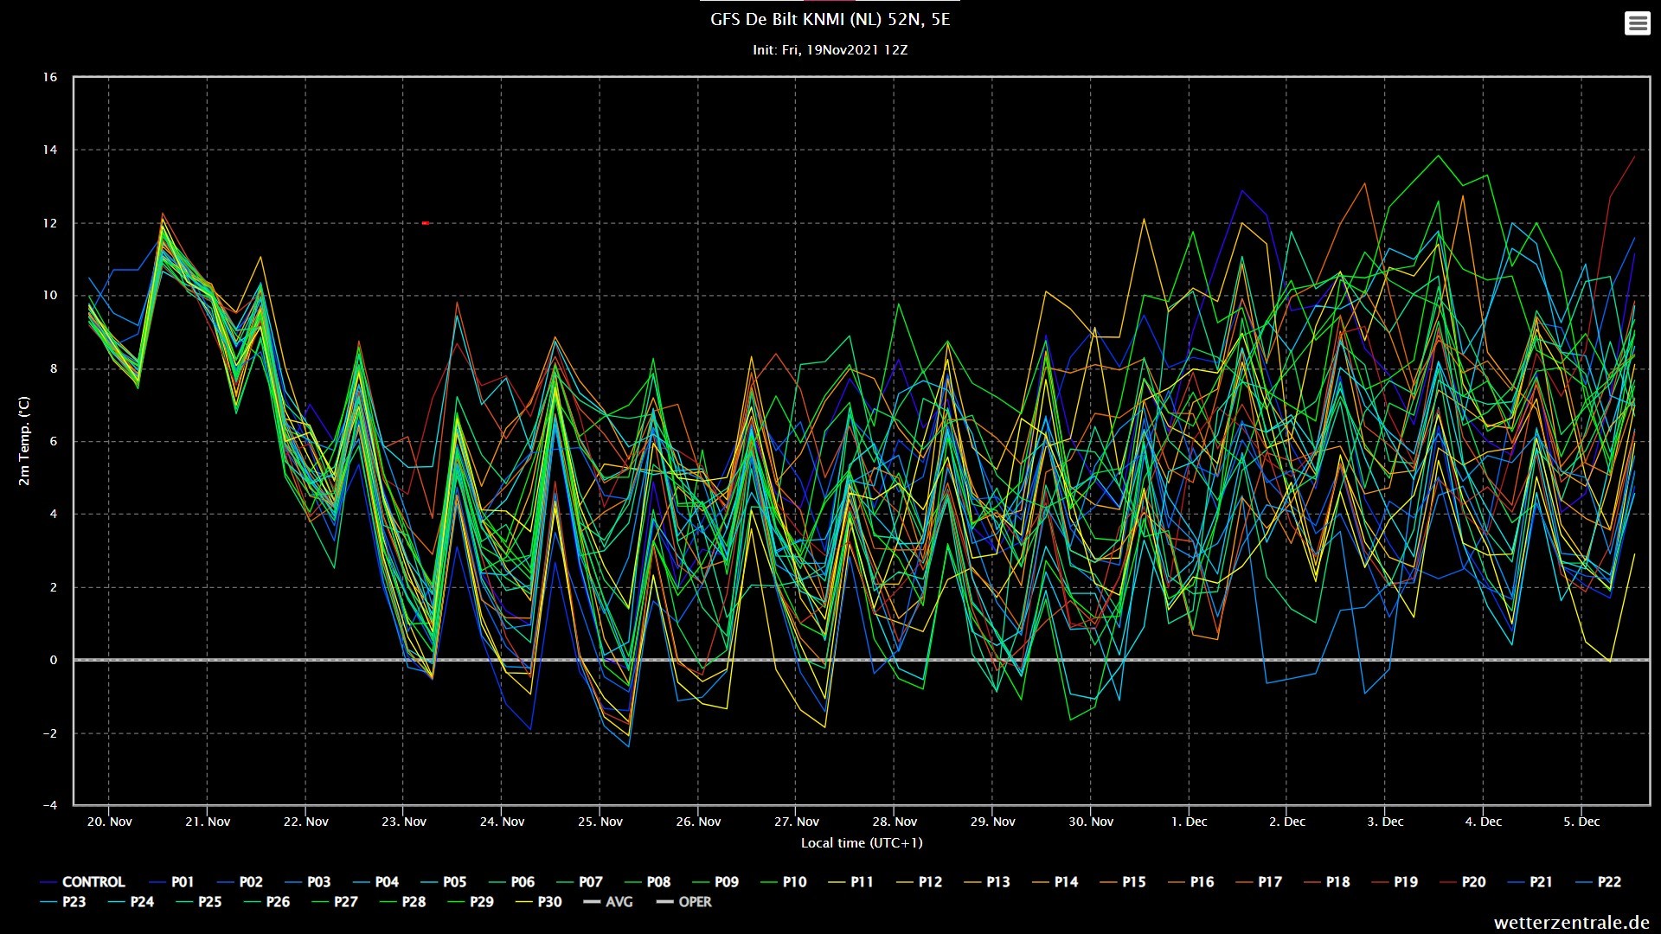The width and height of the screenshot is (1661, 934).
Task: Hide the P30 yellow ensemble line
Action: click(x=539, y=902)
